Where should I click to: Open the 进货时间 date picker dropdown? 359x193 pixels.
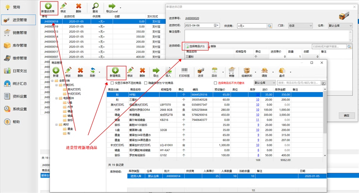[216, 26]
